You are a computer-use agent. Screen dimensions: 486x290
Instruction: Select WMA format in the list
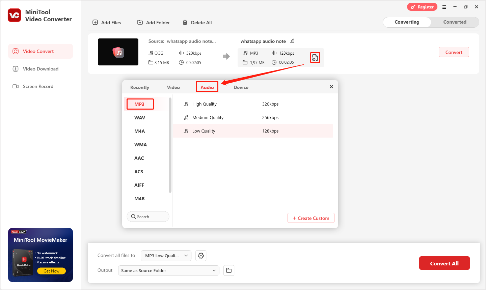140,145
